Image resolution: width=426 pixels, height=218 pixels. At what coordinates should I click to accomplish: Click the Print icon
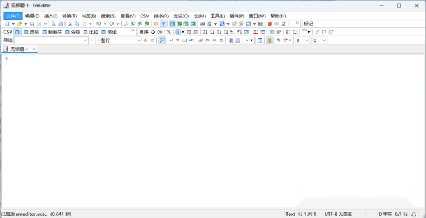click(x=54, y=24)
